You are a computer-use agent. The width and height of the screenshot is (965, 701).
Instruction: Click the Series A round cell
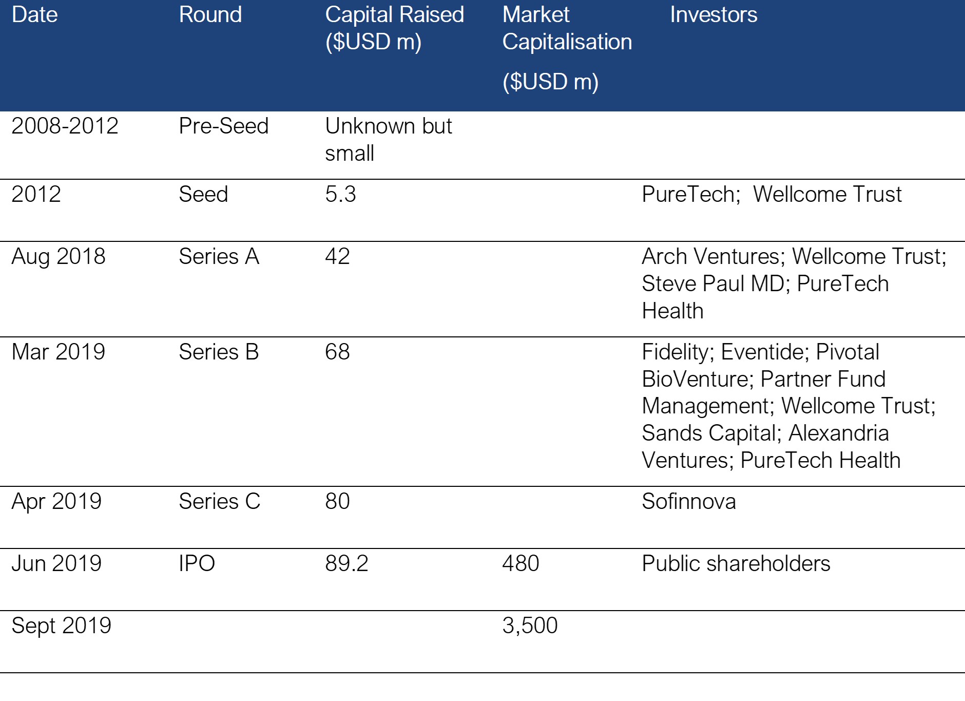(x=219, y=257)
